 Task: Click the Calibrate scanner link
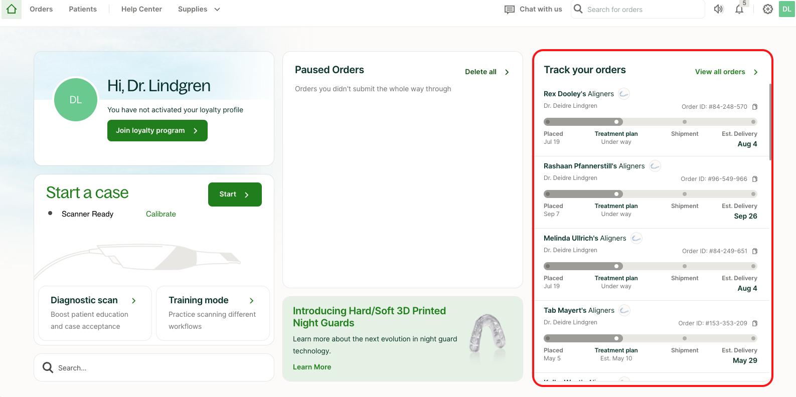click(161, 214)
